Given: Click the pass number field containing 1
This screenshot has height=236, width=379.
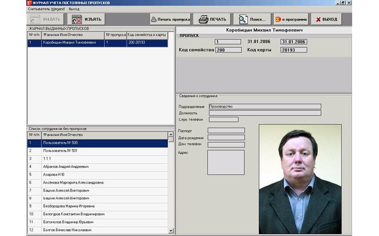Looking at the screenshot, I should tap(228, 42).
